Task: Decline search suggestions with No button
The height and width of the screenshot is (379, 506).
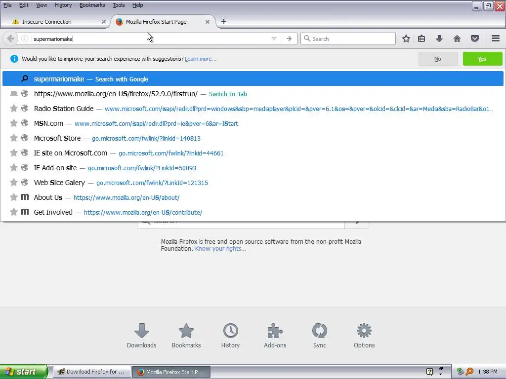Action: tap(438, 59)
